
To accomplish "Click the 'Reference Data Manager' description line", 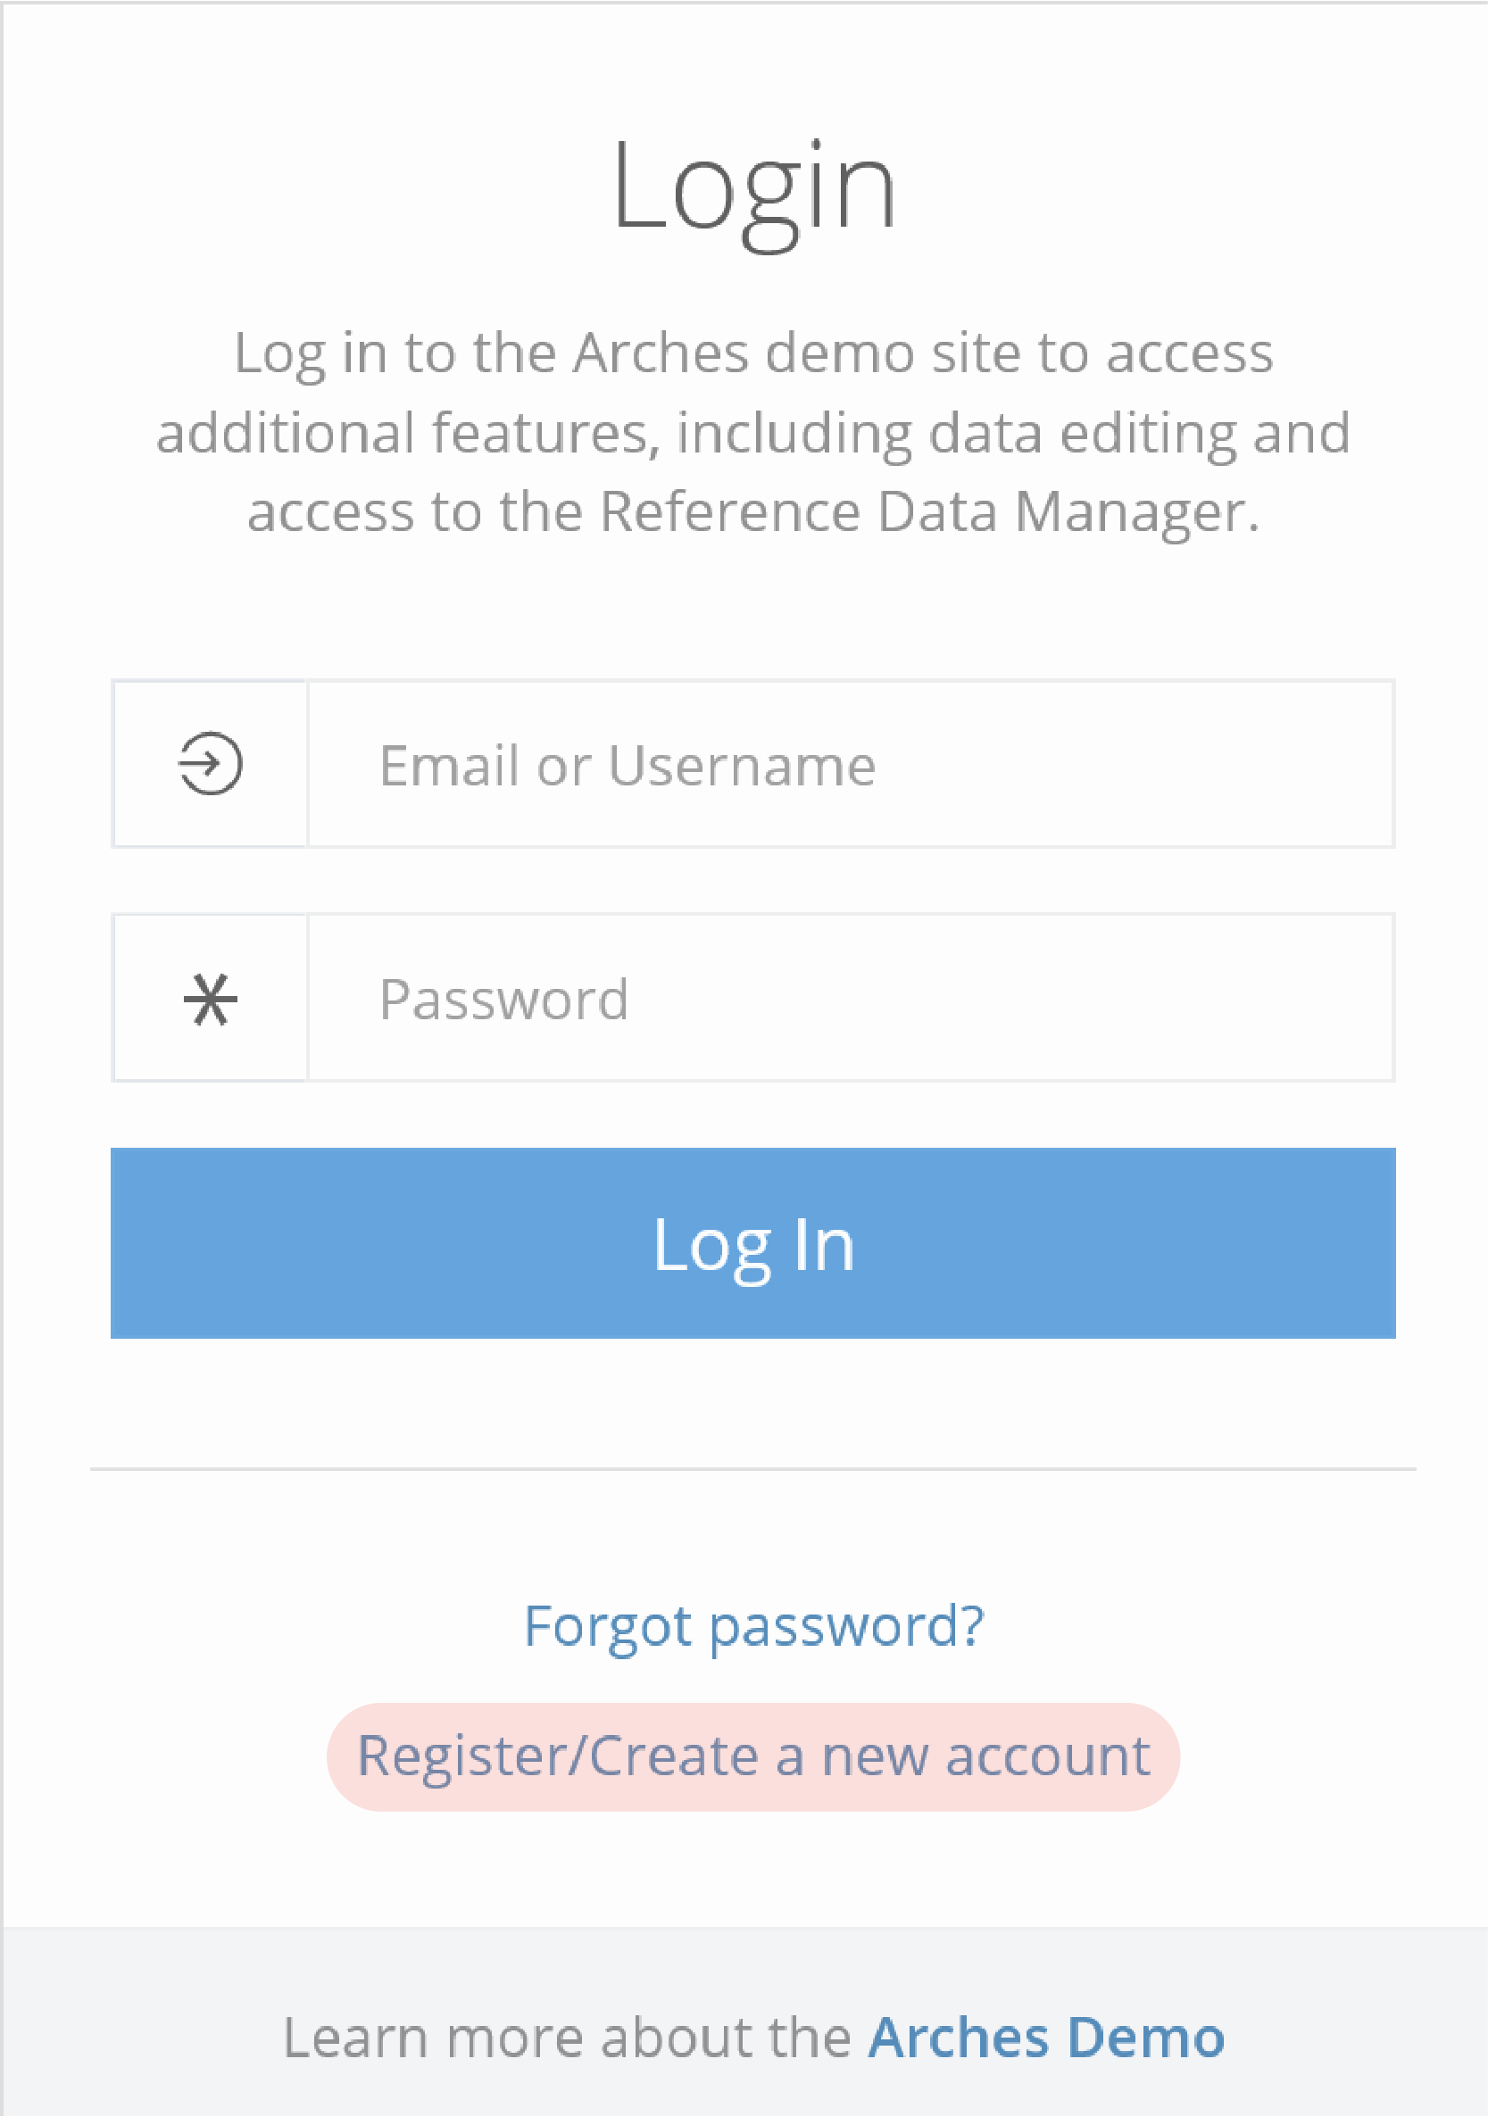I will point(753,511).
